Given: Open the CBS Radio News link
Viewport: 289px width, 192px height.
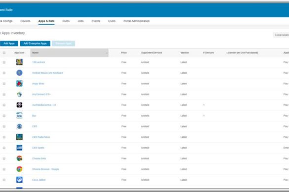Looking at the screenshot, I should (x=41, y=137).
